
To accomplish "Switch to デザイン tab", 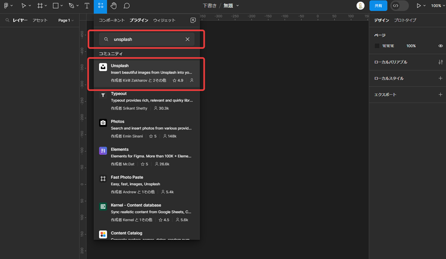I will [381, 20].
